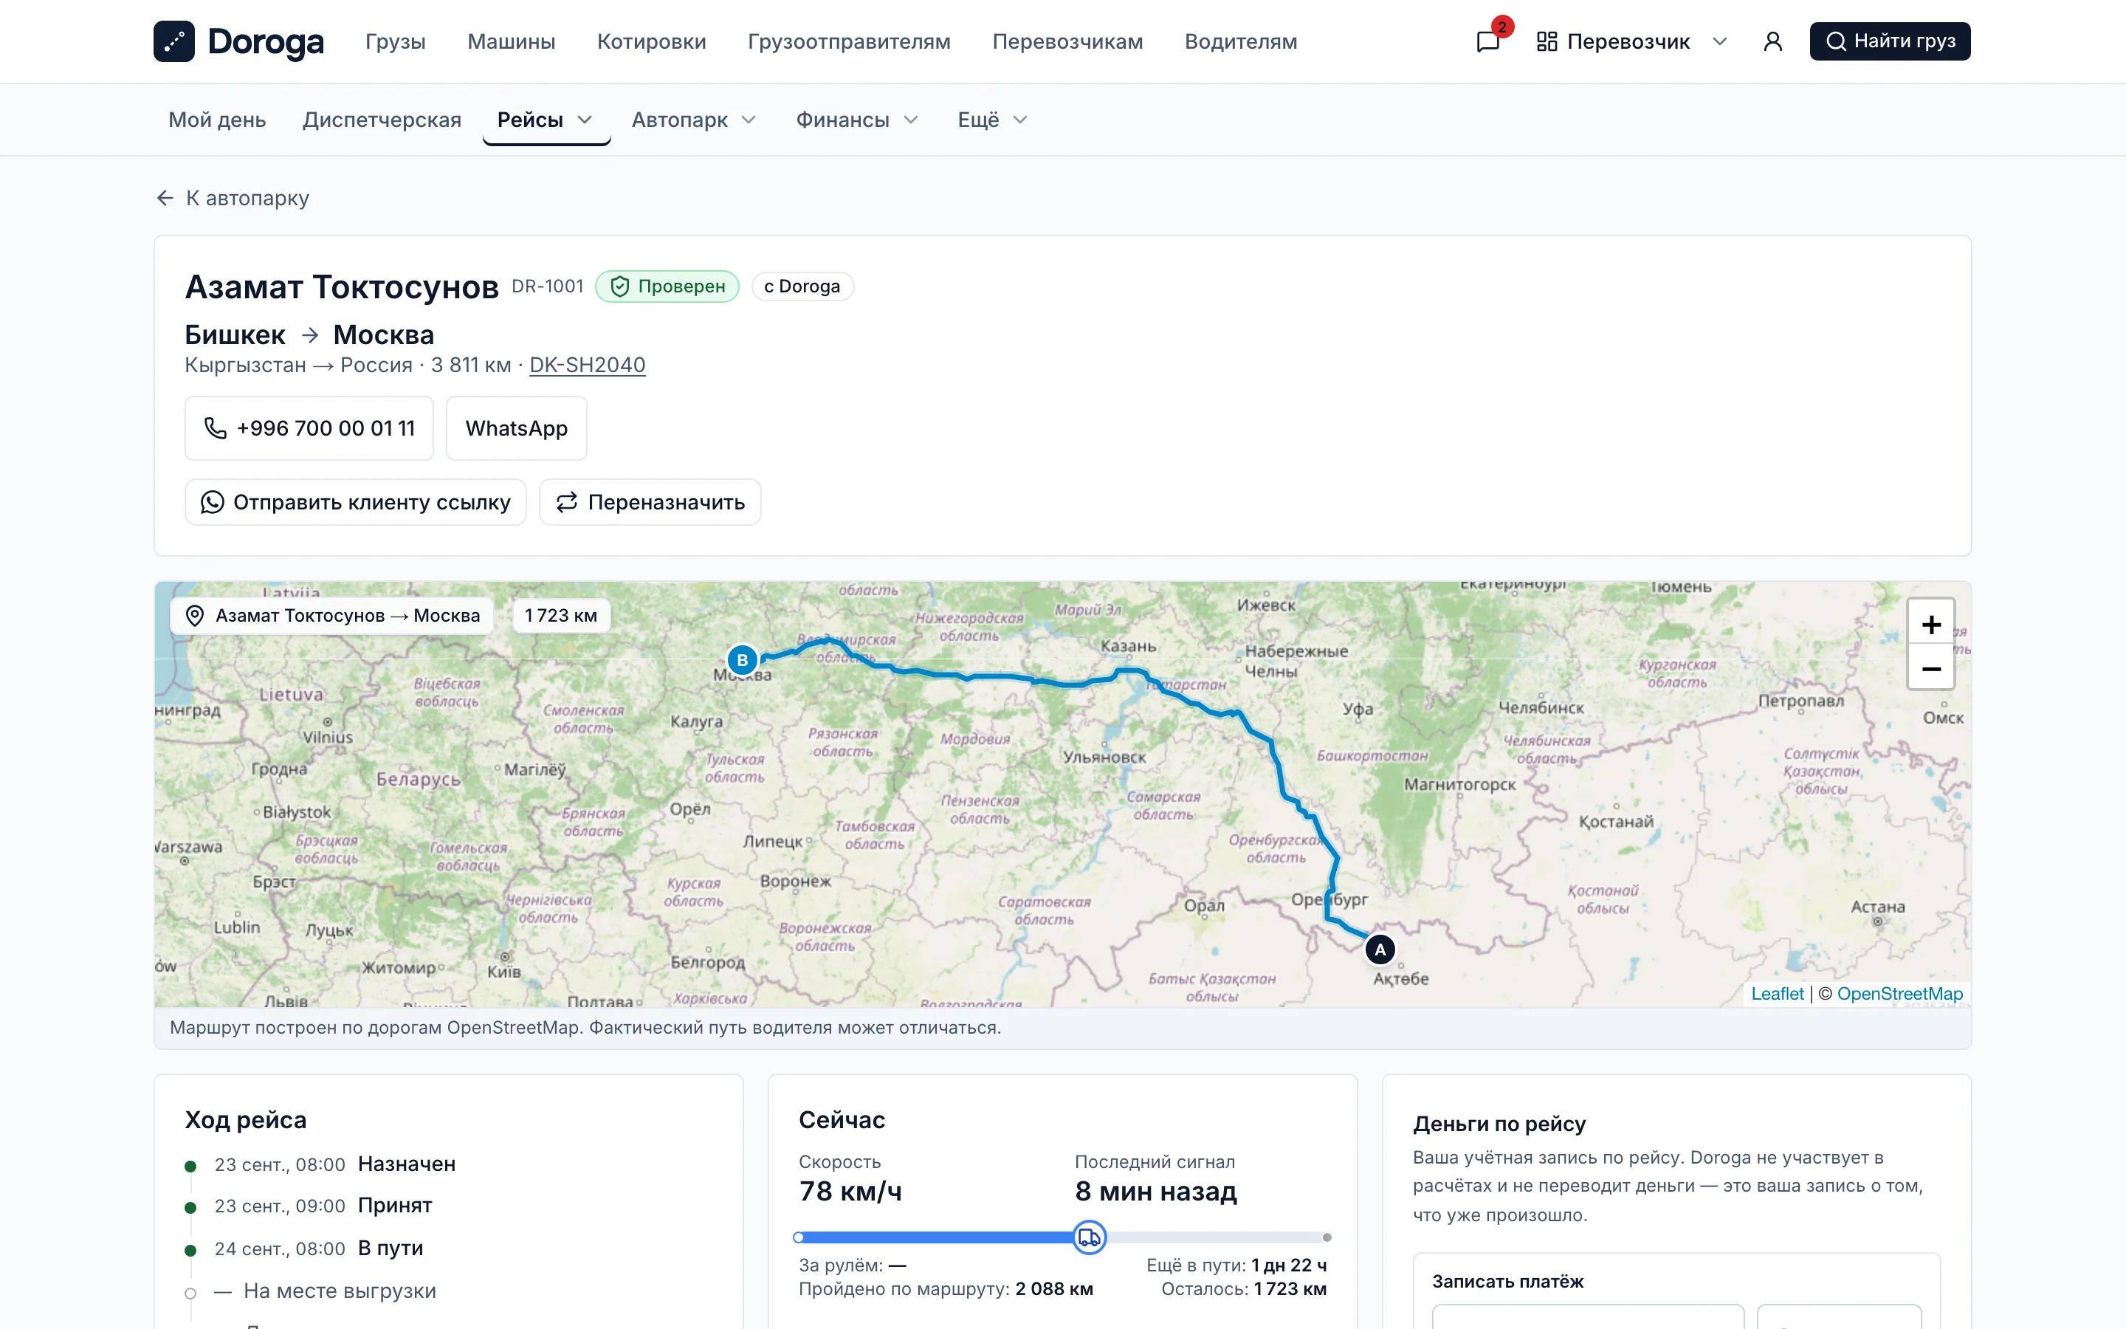Open Котировки in top menu
Screen dimensions: 2126x1329
[651, 41]
